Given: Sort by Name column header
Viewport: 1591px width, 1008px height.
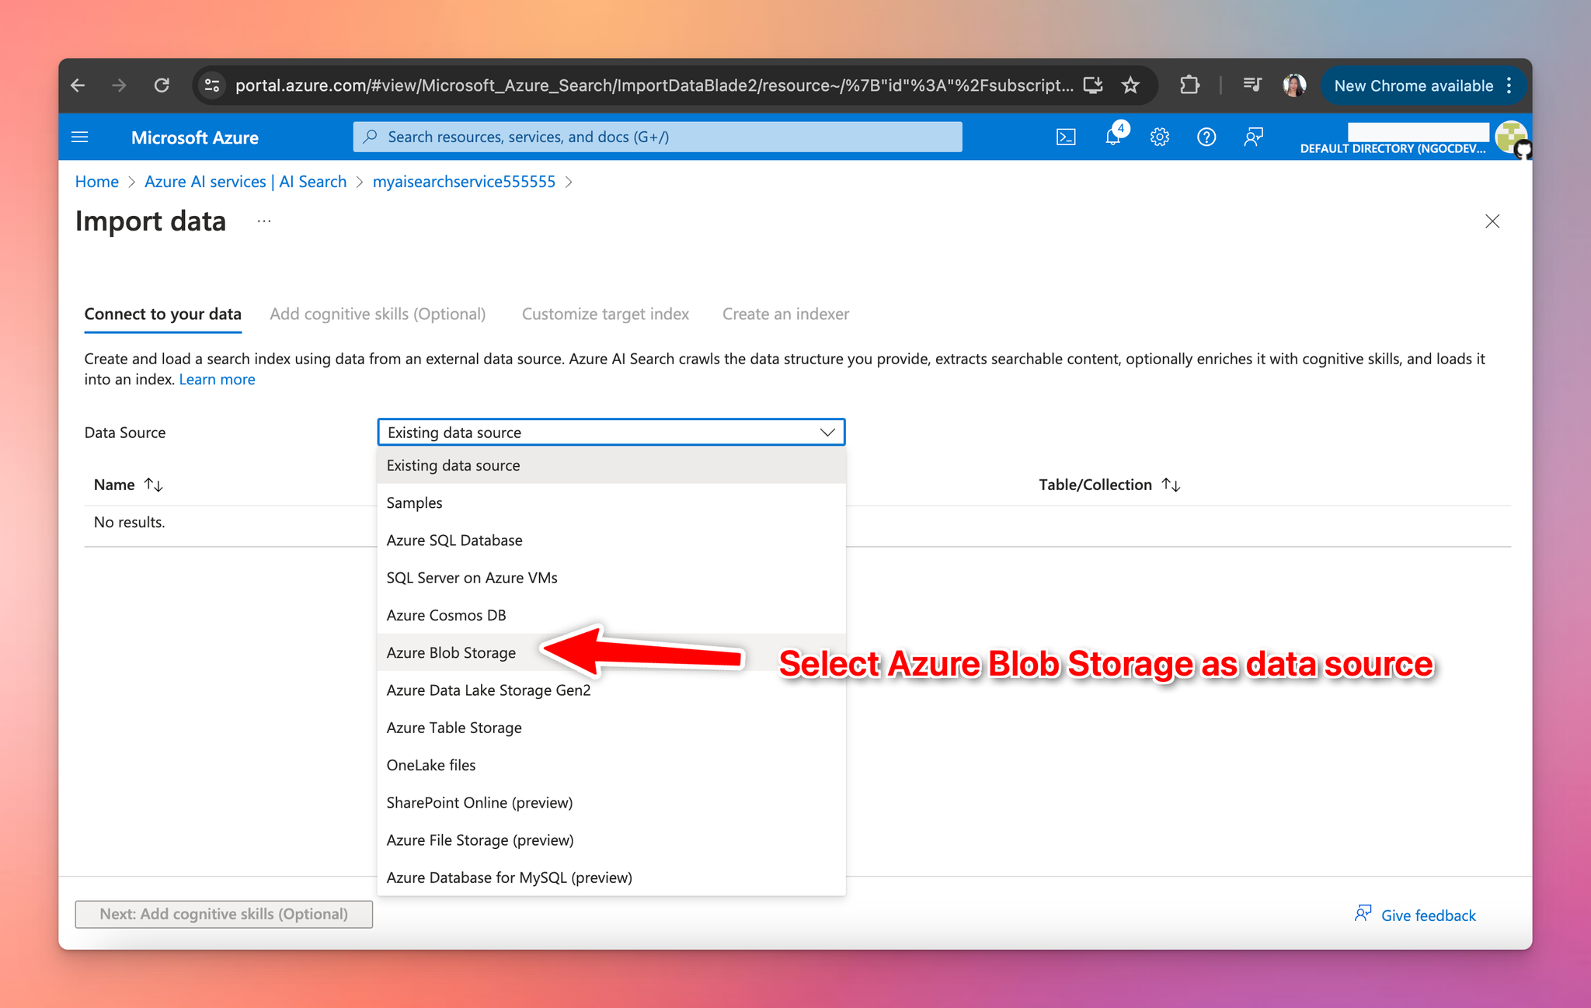Looking at the screenshot, I should tap(128, 485).
